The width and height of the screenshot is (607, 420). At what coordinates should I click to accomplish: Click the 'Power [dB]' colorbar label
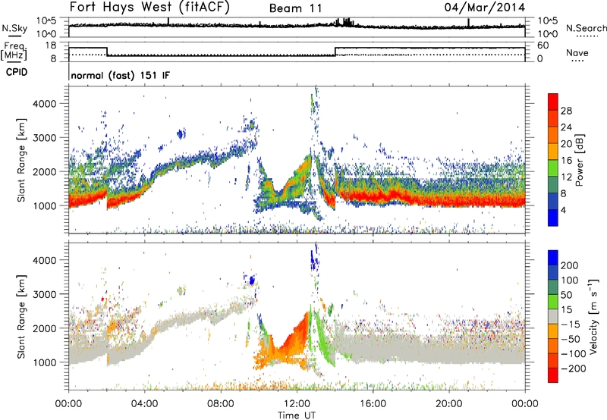coord(579,160)
